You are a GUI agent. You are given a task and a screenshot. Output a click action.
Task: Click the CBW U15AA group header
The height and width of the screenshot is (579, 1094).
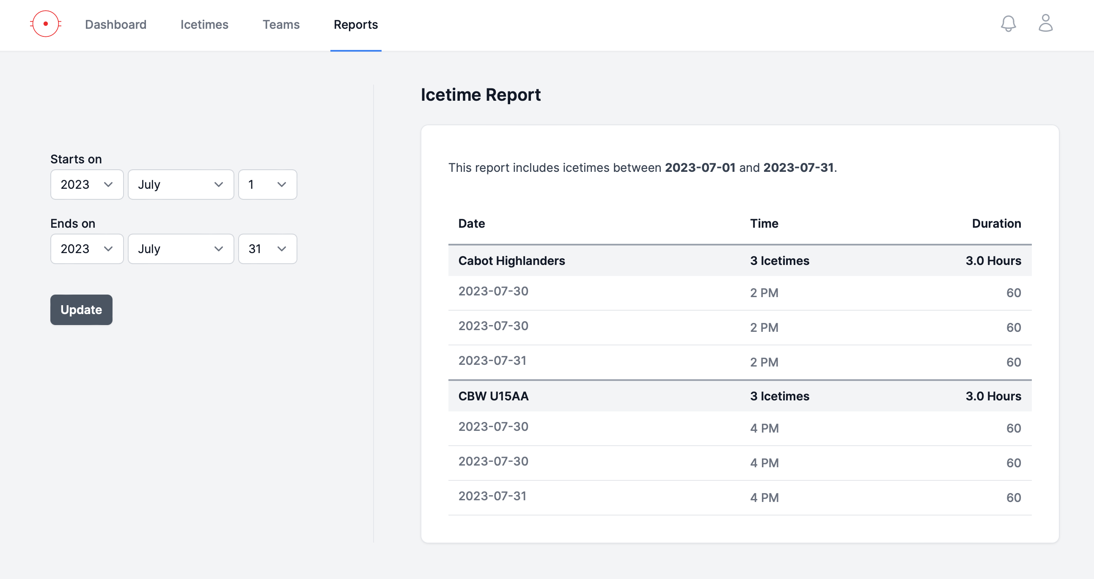click(x=740, y=396)
